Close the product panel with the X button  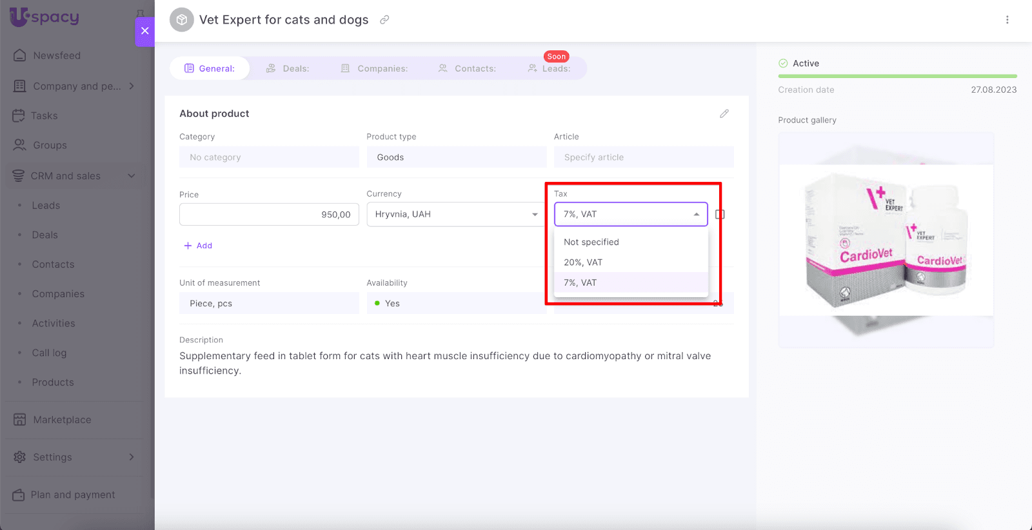(144, 31)
